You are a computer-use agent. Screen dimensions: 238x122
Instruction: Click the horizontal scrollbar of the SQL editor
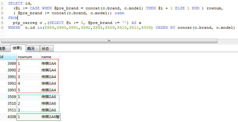coord(109,41)
